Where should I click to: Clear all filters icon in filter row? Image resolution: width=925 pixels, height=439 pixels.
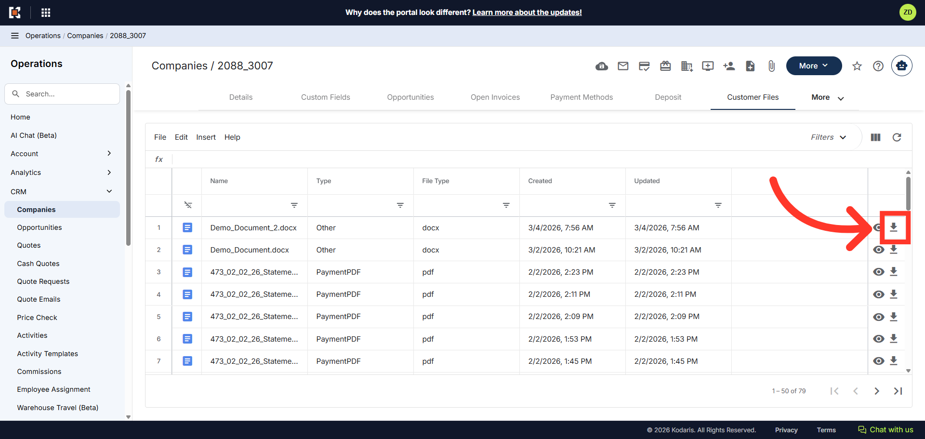click(188, 205)
